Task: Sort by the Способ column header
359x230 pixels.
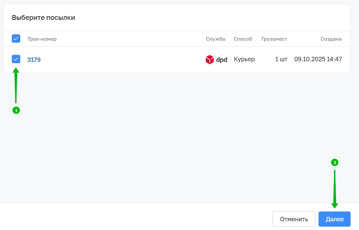Action: [x=243, y=39]
